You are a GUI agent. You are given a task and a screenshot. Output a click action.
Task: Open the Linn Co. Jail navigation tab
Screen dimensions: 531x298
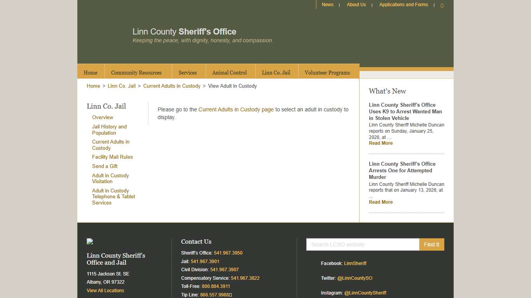click(276, 72)
